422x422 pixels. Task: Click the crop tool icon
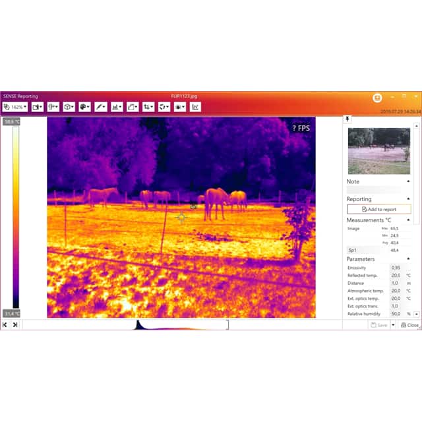click(x=148, y=106)
